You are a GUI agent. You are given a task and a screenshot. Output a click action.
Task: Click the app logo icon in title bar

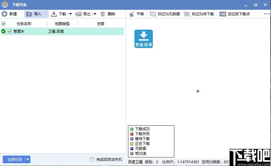click(5, 5)
